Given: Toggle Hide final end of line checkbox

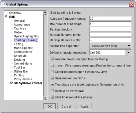Looking at the screenshot, I should click(x=52, y=97).
